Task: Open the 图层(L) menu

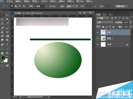Action: [x=35, y=1]
